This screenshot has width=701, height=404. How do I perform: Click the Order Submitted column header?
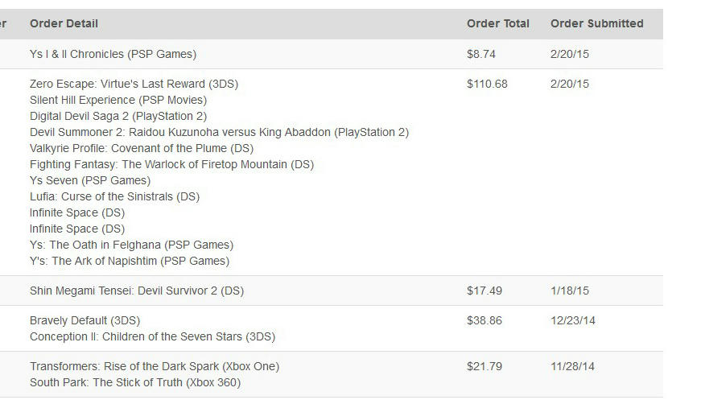pos(596,24)
